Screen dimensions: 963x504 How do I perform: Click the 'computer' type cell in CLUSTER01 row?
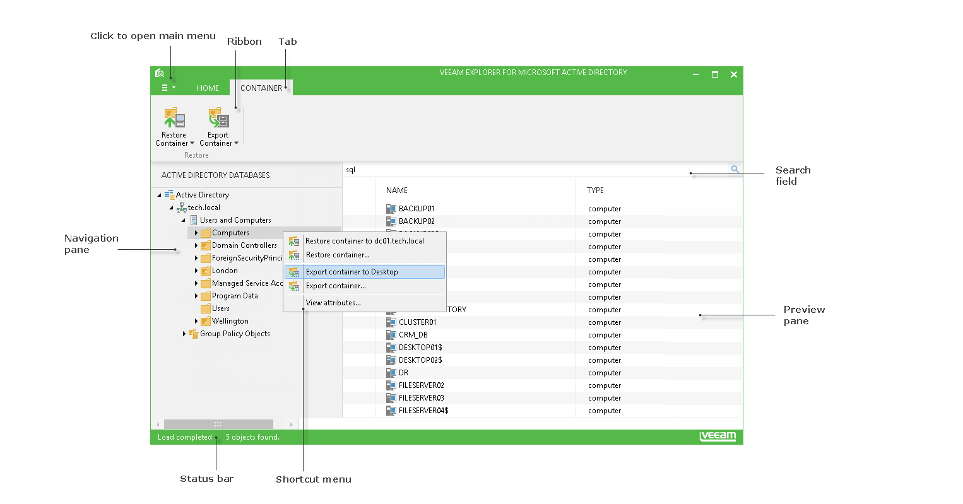(605, 322)
